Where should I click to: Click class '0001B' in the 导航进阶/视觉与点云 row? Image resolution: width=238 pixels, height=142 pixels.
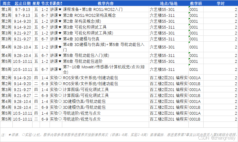click(x=196, y=119)
